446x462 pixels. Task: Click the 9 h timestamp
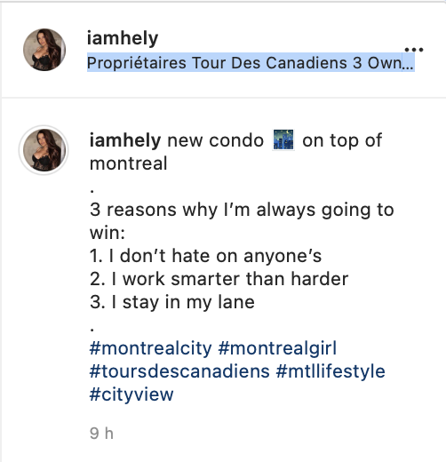[101, 434]
